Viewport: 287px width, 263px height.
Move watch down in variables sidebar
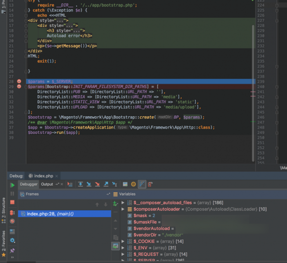coord(115,229)
